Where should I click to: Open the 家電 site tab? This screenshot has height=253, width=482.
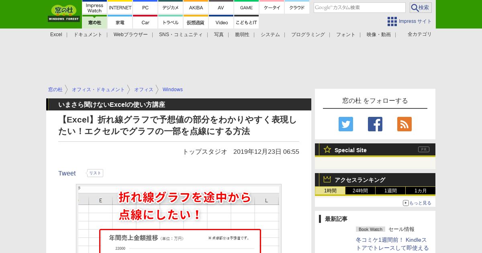[120, 22]
